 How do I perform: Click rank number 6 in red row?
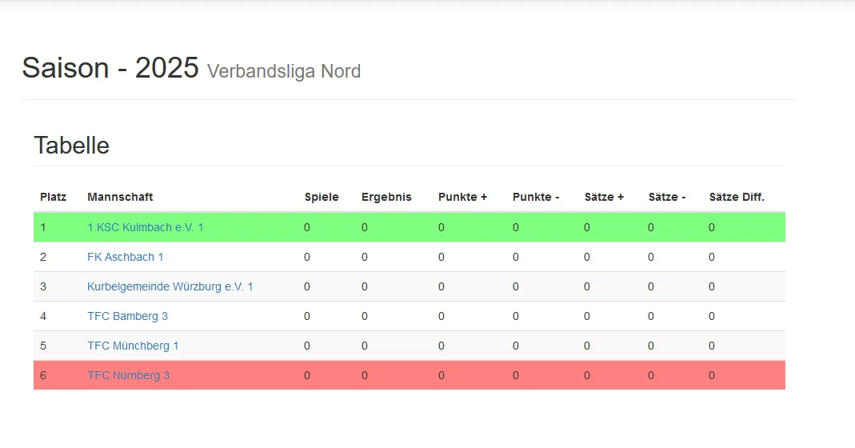coord(43,375)
